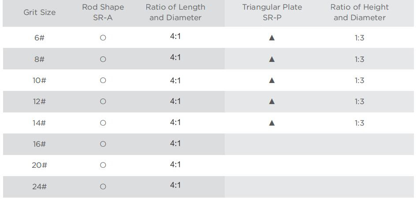Select the circle marker for 16# grit
This screenshot has width=417, height=202.
pos(103,144)
